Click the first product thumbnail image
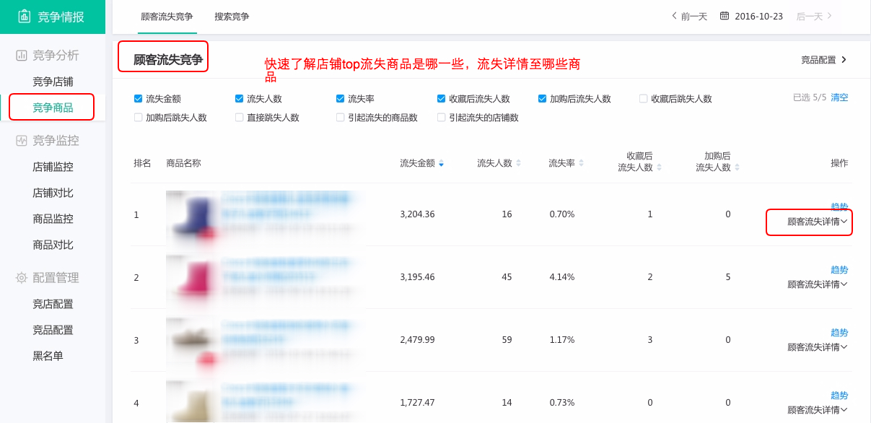The image size is (871, 423). click(191, 214)
